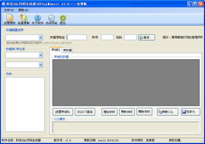Click the 增加字段 add field button
205x144 pixels.
pyautogui.click(x=109, y=112)
